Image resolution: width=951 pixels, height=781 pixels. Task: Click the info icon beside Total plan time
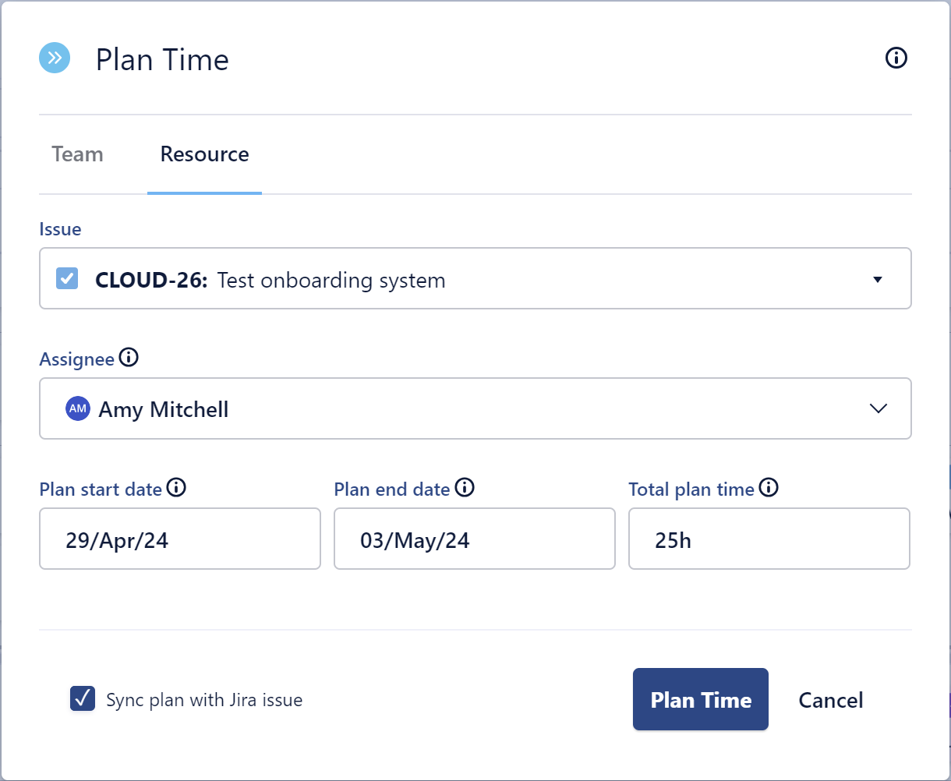[769, 487]
